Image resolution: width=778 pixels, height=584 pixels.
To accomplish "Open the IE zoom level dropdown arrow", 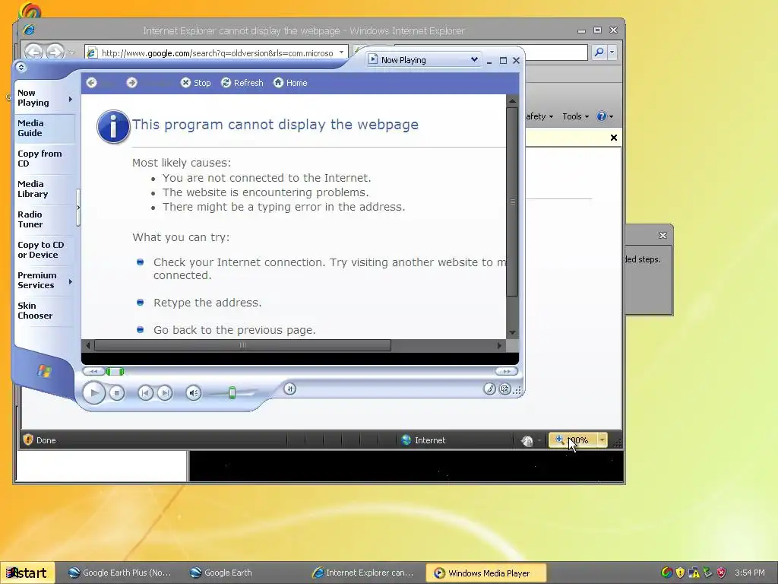I will click(602, 440).
